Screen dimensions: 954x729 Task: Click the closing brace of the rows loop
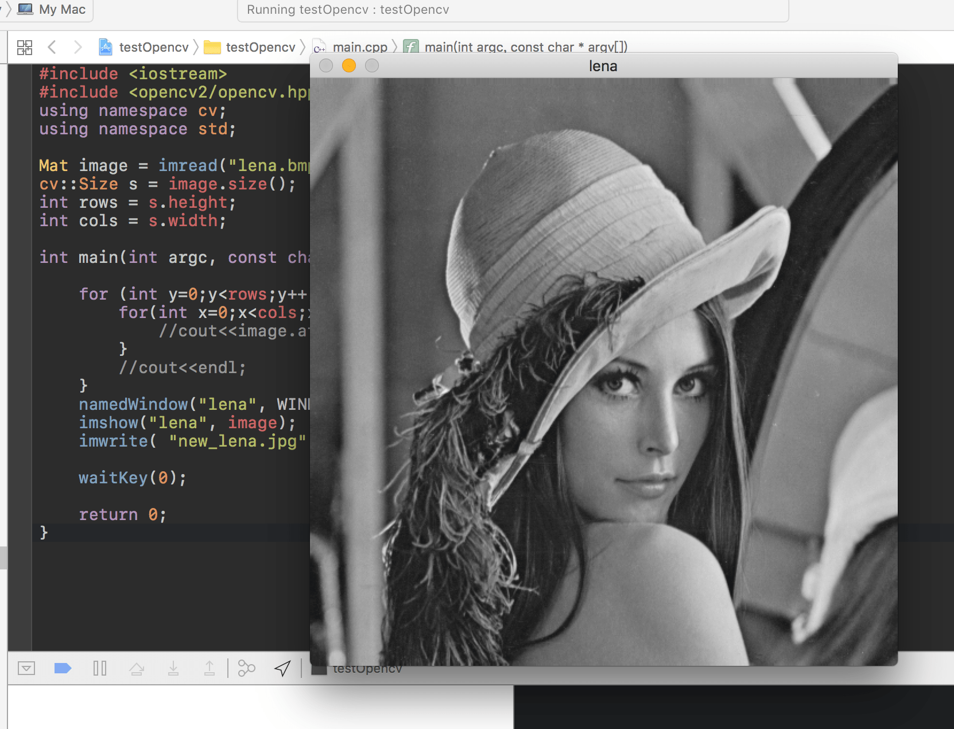[83, 386]
